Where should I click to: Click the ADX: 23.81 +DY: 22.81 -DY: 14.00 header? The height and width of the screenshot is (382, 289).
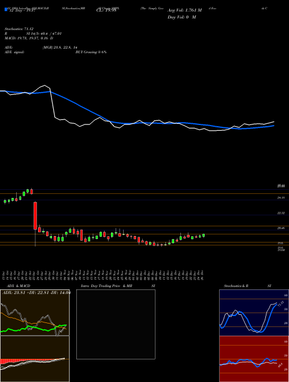click(x=36, y=293)
